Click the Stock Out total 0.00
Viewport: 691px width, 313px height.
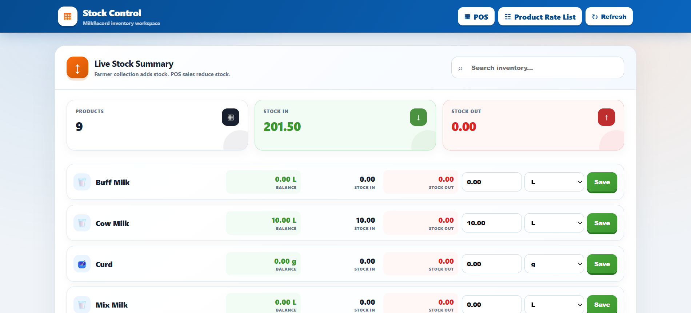point(464,127)
